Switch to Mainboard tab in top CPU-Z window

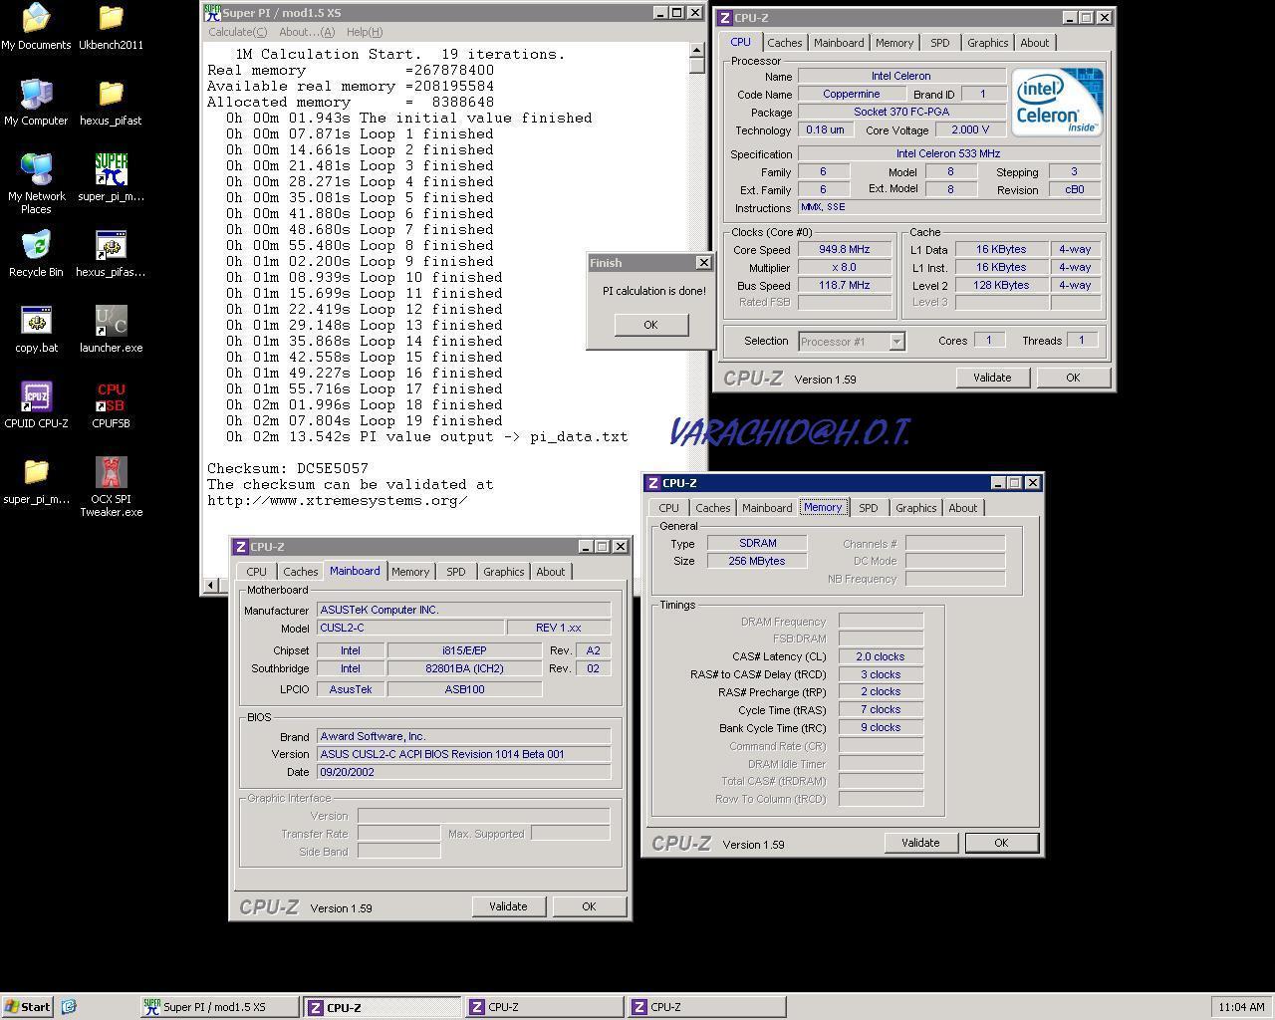[x=839, y=43]
